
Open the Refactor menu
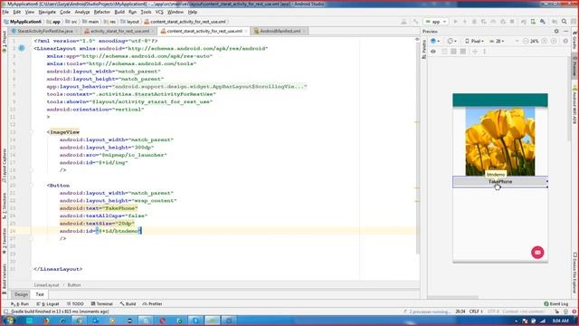(102, 12)
